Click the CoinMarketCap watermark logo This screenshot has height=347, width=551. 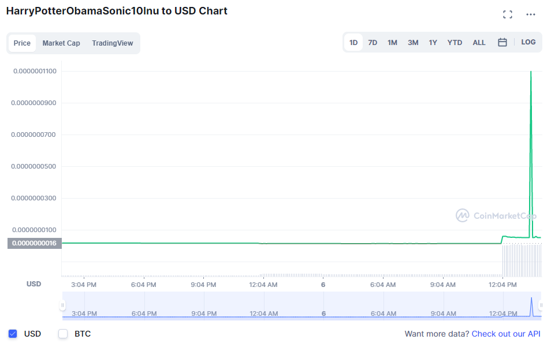(497, 216)
